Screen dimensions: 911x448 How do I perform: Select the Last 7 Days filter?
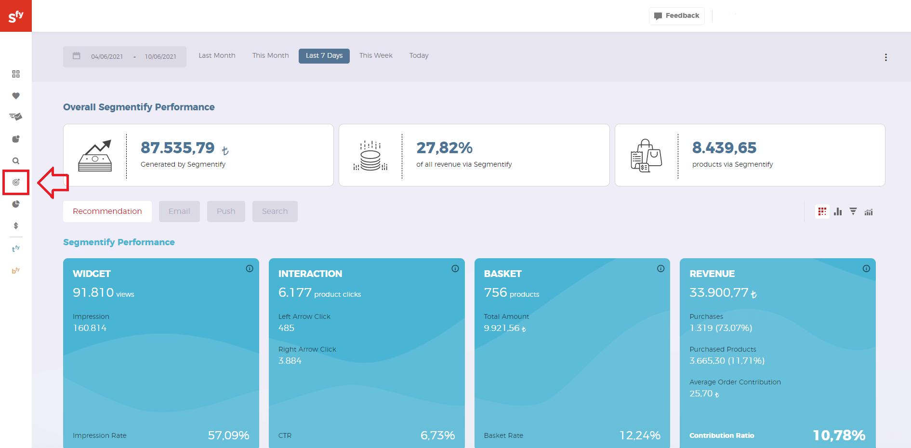click(x=324, y=56)
